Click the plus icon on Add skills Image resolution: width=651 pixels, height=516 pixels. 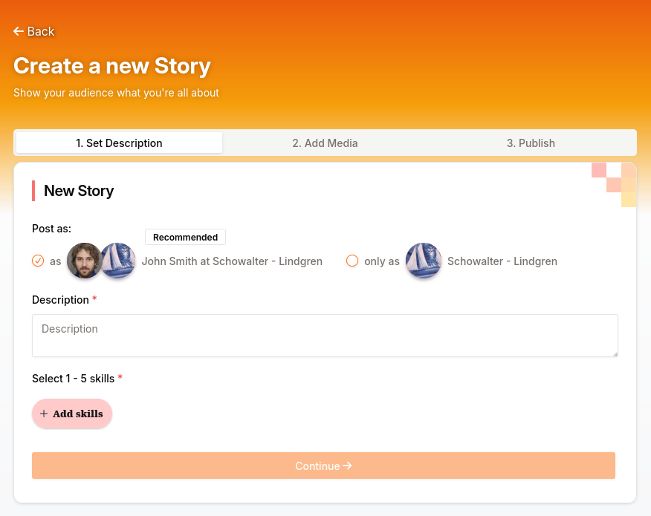(44, 414)
